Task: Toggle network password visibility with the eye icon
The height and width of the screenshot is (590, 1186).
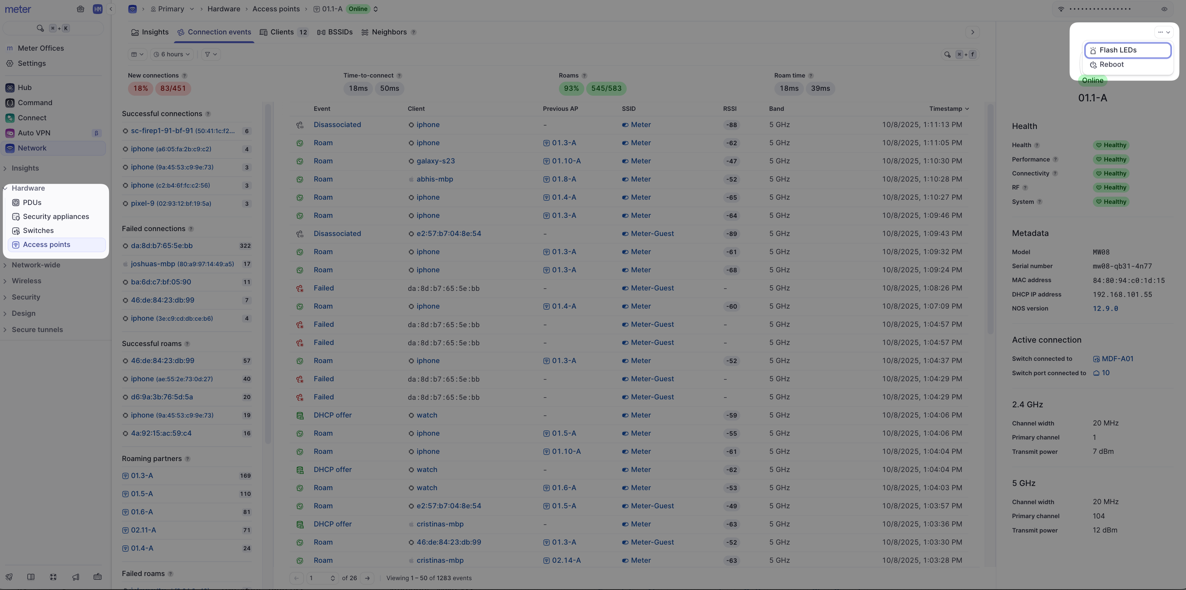Action: point(1164,9)
